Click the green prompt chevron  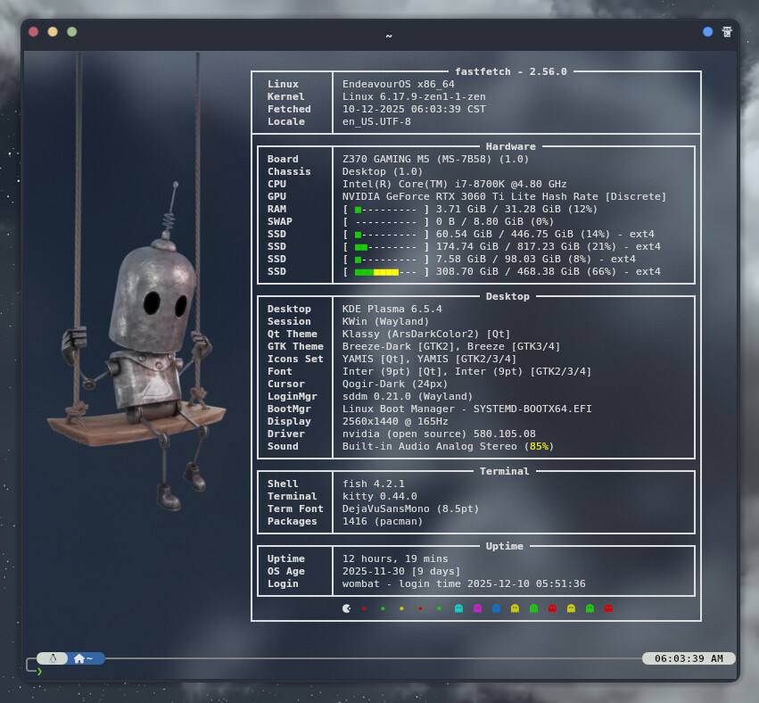pyautogui.click(x=39, y=671)
